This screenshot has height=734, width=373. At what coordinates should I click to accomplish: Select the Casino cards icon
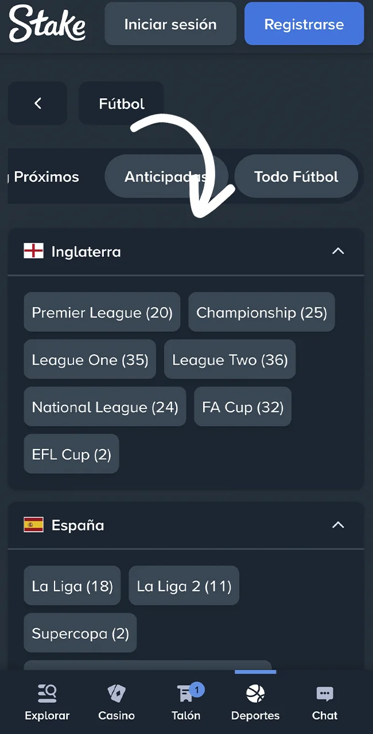pos(116,693)
